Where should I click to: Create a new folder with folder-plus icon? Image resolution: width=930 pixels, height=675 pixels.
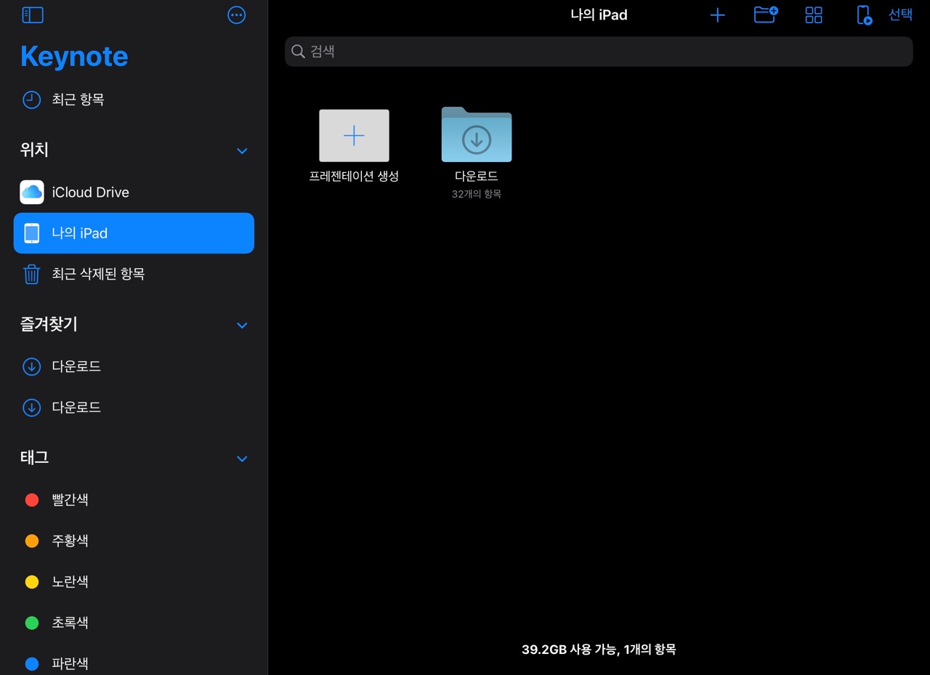[x=766, y=15]
